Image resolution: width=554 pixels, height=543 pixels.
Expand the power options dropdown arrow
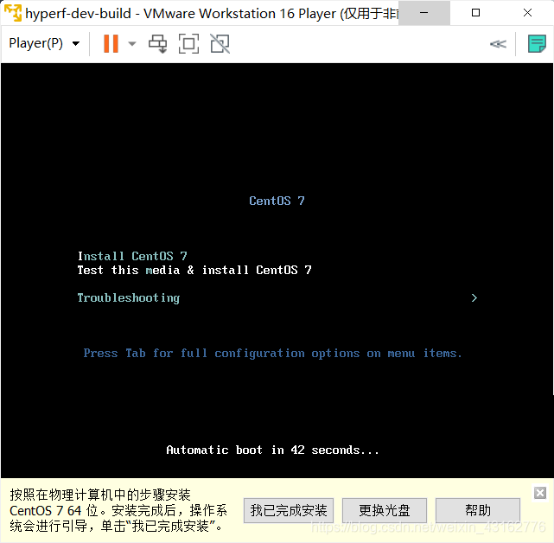132,43
